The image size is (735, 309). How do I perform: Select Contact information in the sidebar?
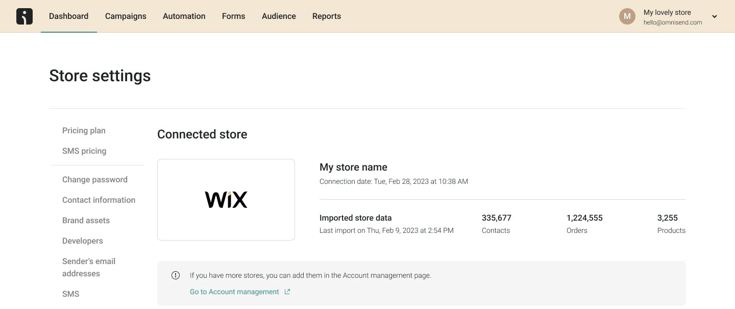click(x=99, y=200)
